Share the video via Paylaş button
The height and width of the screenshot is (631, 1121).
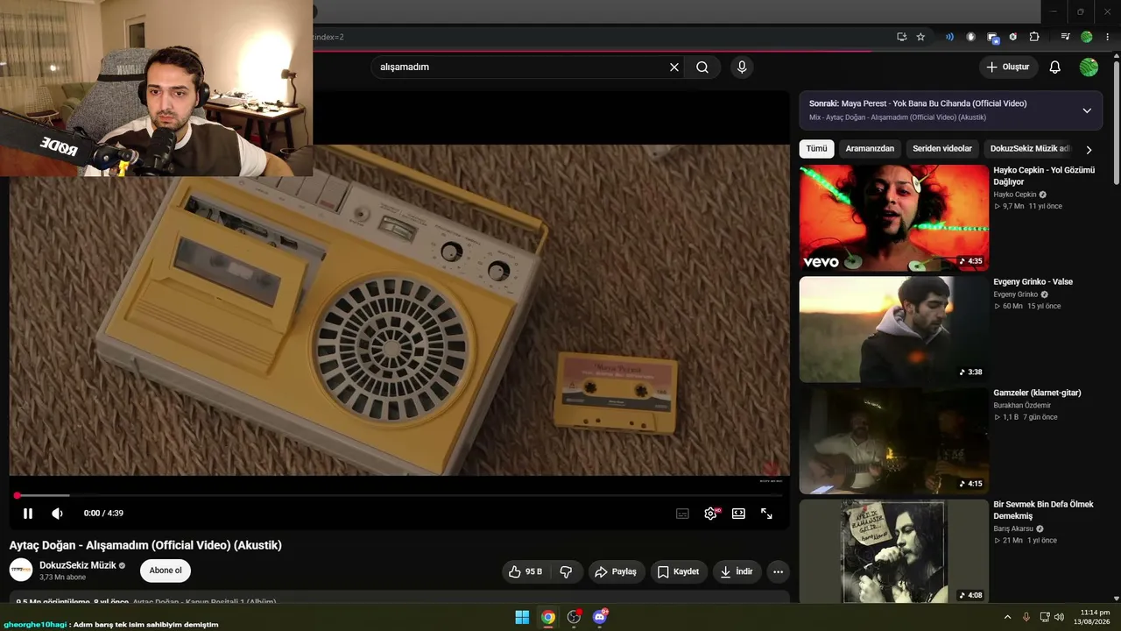coord(617,571)
